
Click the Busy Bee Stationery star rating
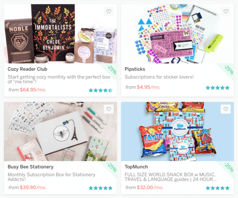pyautogui.click(x=101, y=188)
